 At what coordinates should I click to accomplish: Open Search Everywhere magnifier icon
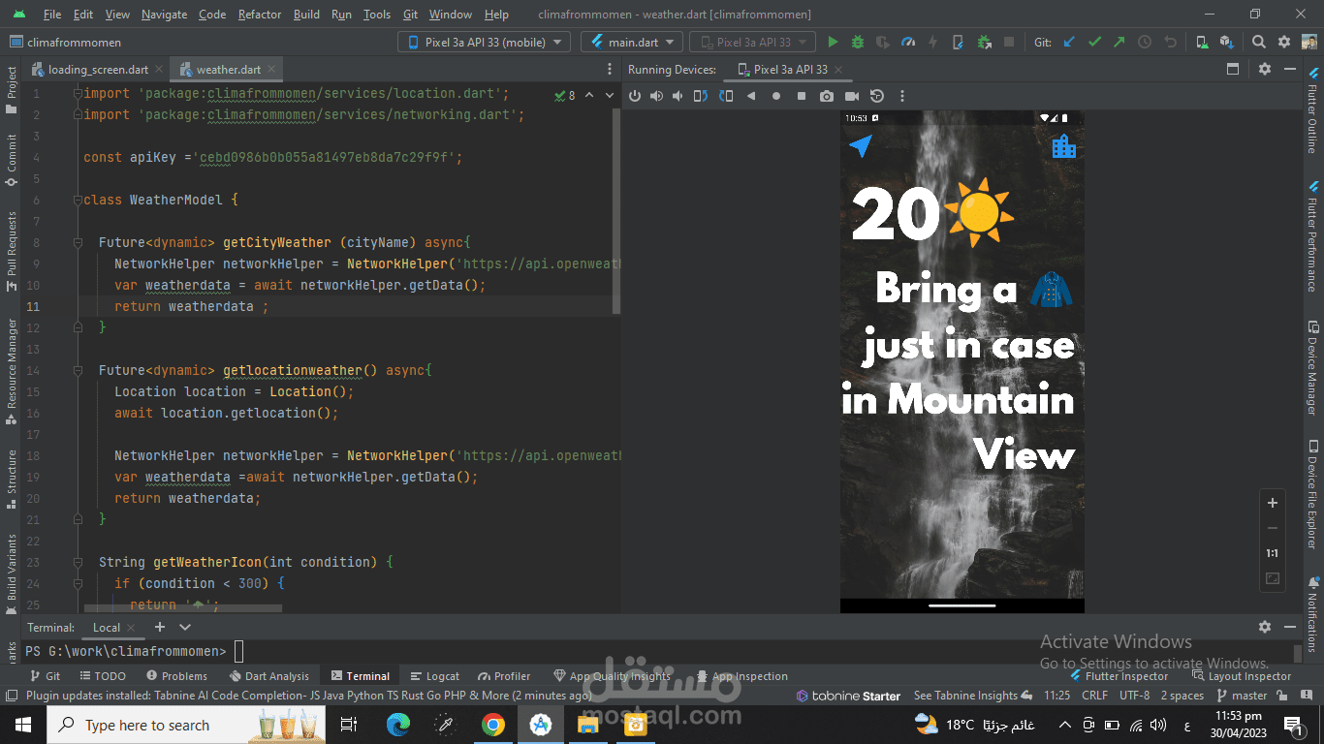[x=1259, y=42]
